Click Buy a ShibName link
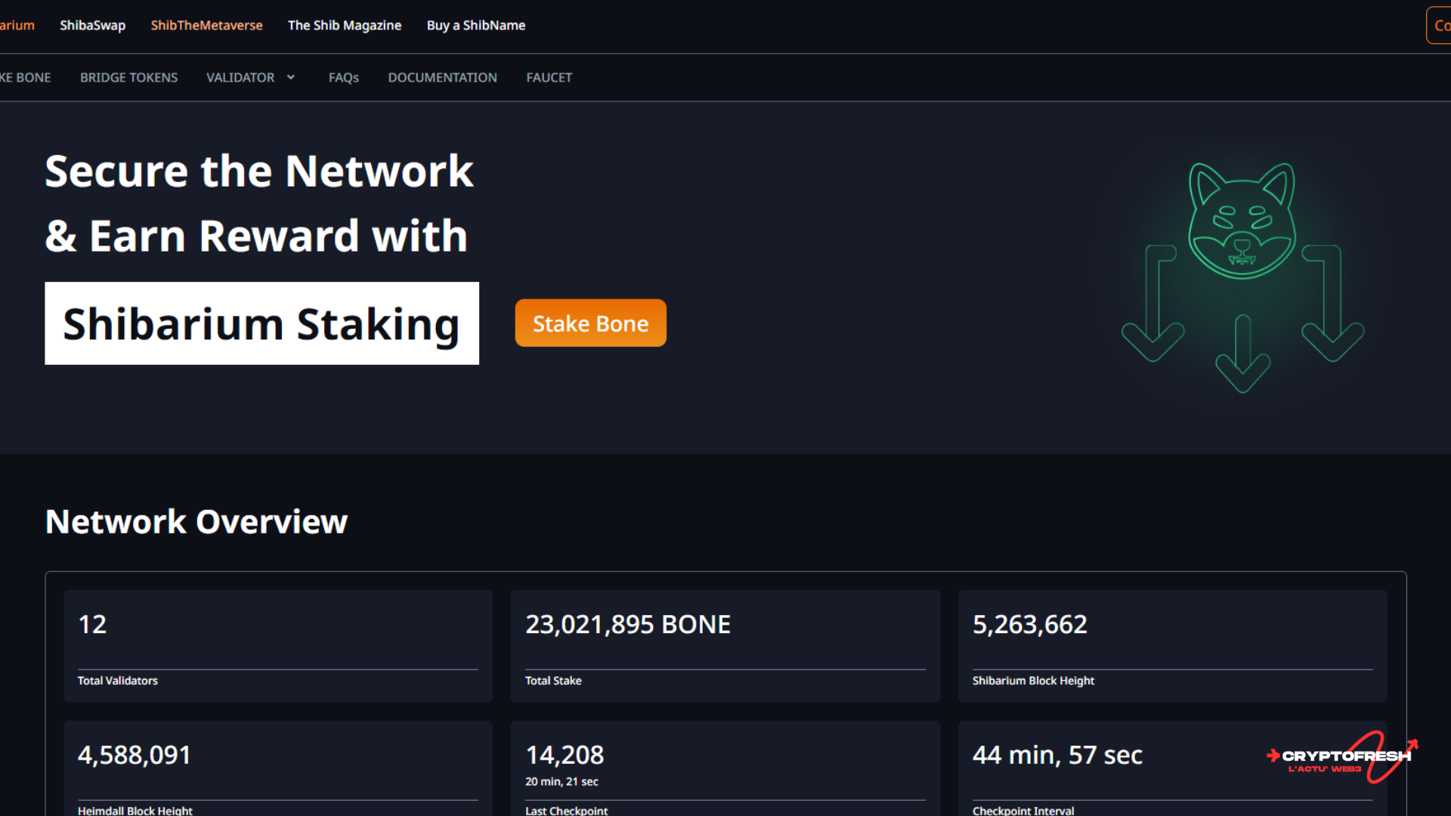This screenshot has height=816, width=1451. [x=475, y=25]
